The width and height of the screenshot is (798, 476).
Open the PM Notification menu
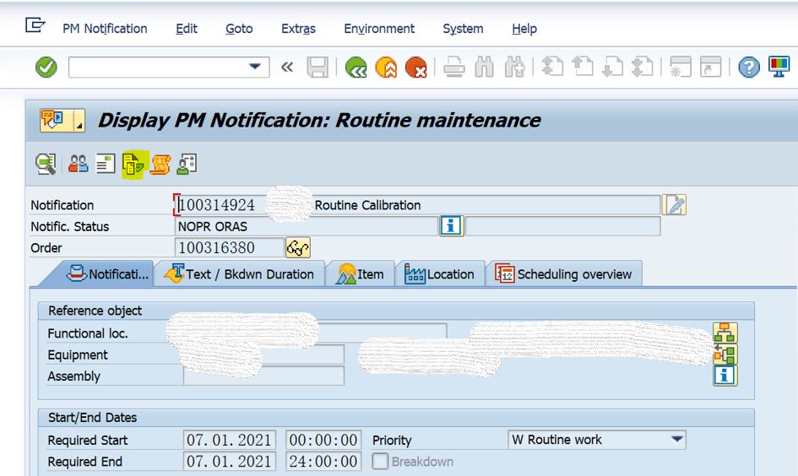point(105,29)
